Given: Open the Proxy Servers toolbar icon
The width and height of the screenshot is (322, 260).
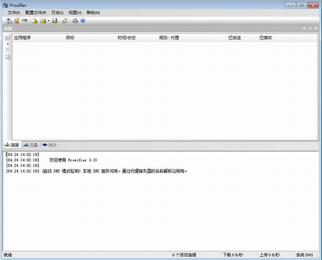Looking at the screenshot, I should click(9, 21).
